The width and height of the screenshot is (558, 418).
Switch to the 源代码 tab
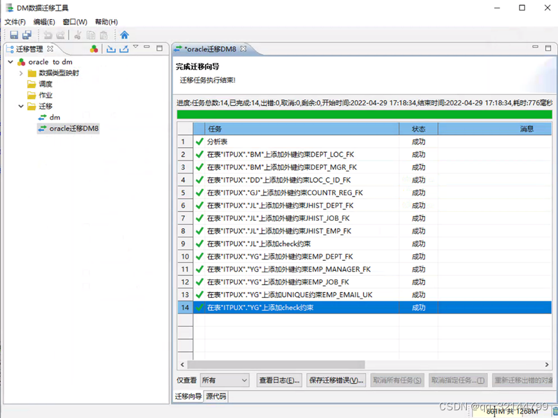pos(216,396)
